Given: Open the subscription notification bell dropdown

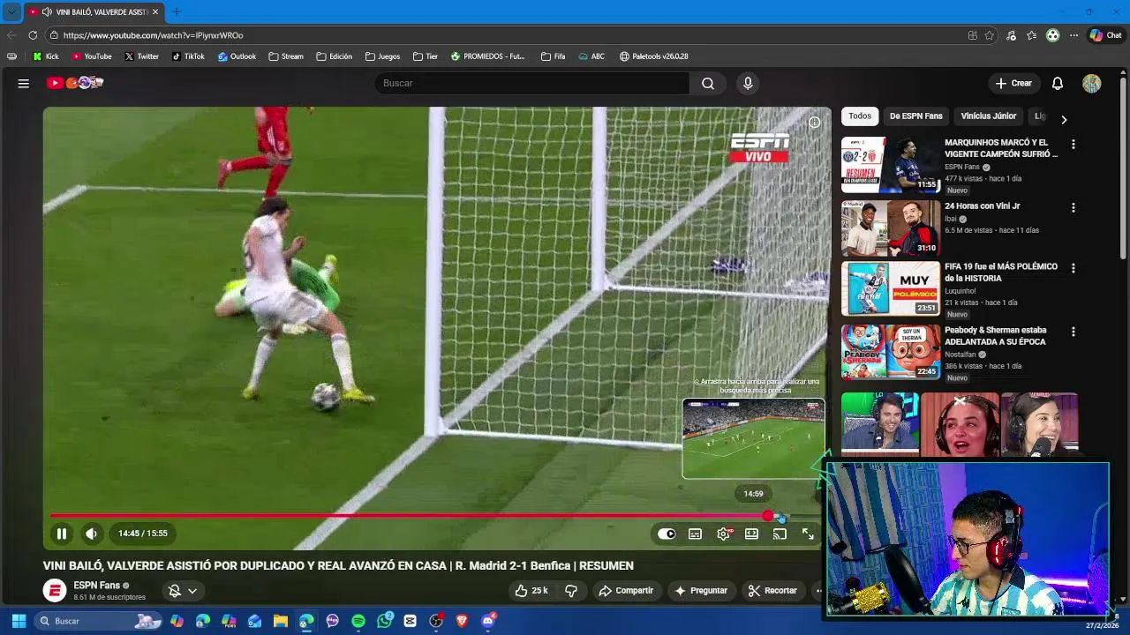Looking at the screenshot, I should coord(184,591).
